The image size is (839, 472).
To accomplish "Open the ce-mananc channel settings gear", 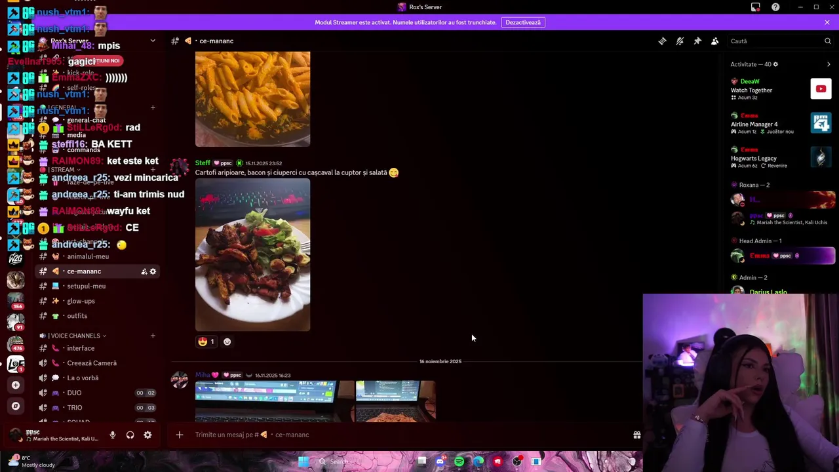I will [x=153, y=271].
